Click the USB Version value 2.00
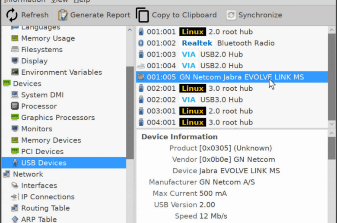Screen dimensions: 337x223 click(x=207, y=205)
